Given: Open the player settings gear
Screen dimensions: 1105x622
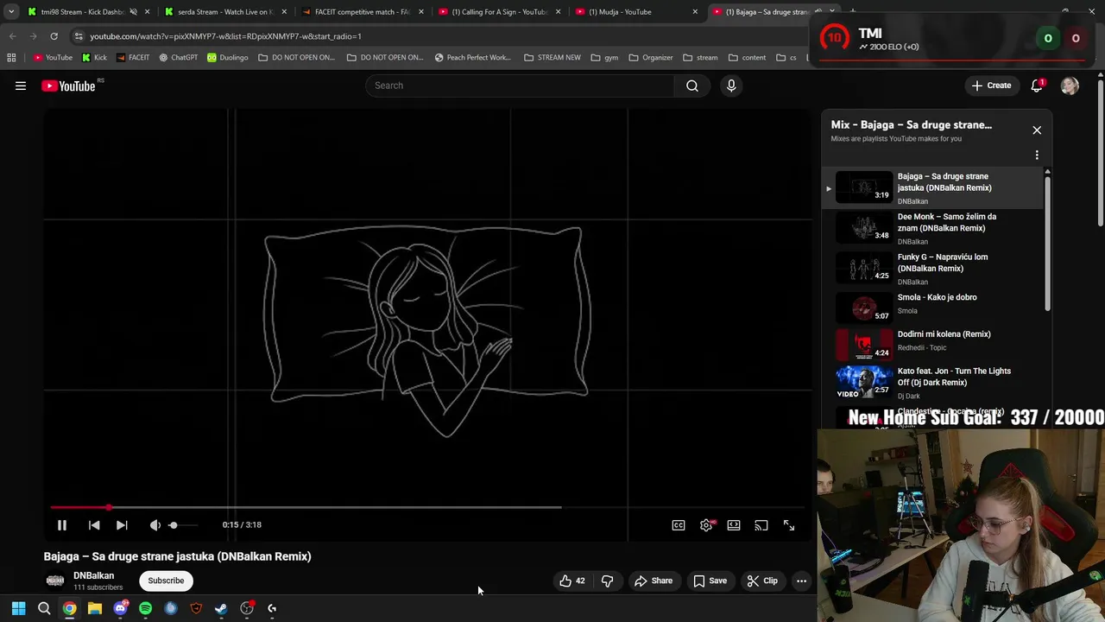Looking at the screenshot, I should point(706,525).
